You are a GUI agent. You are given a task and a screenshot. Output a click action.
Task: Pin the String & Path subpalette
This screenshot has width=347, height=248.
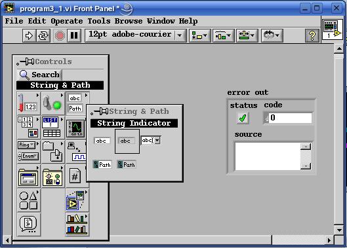tap(99, 111)
